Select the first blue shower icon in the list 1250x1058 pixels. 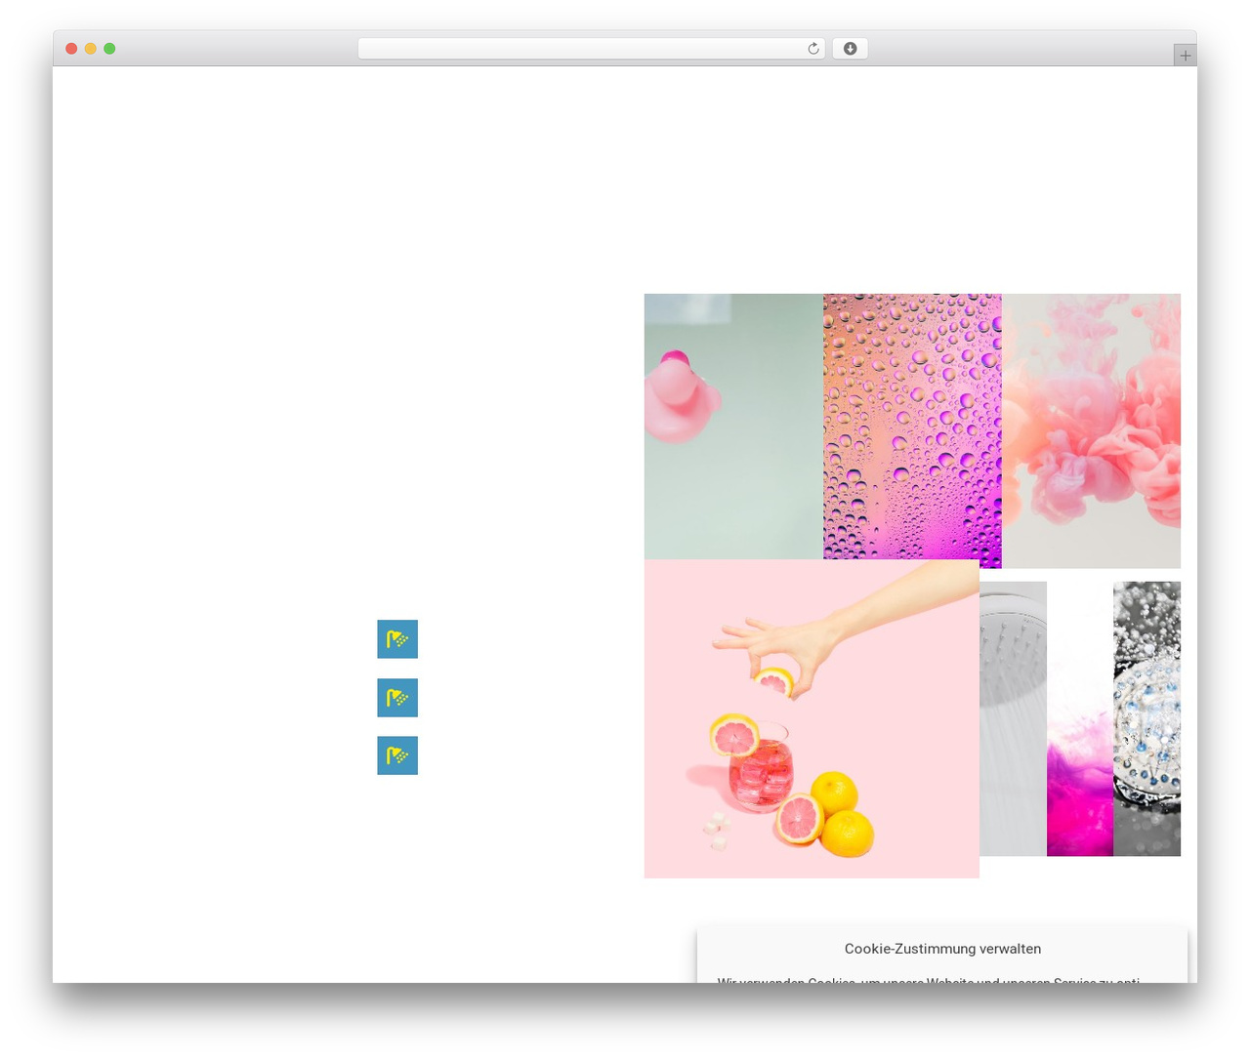point(397,639)
